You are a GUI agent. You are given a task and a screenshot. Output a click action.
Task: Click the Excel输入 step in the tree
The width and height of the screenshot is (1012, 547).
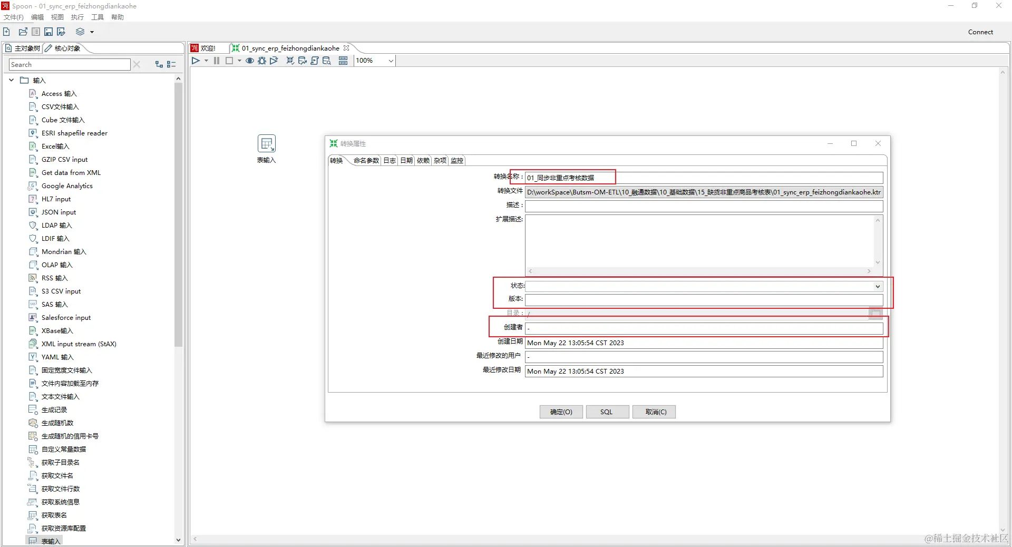[55, 146]
